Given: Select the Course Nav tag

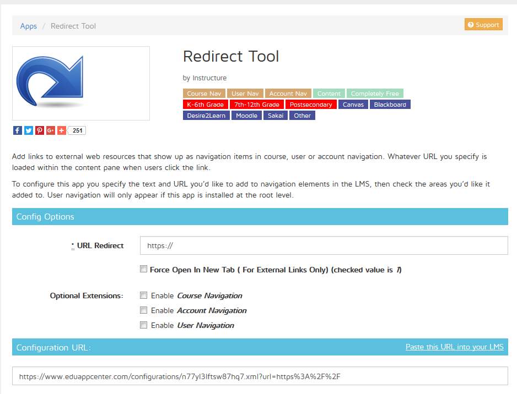Looking at the screenshot, I should click(x=204, y=94).
